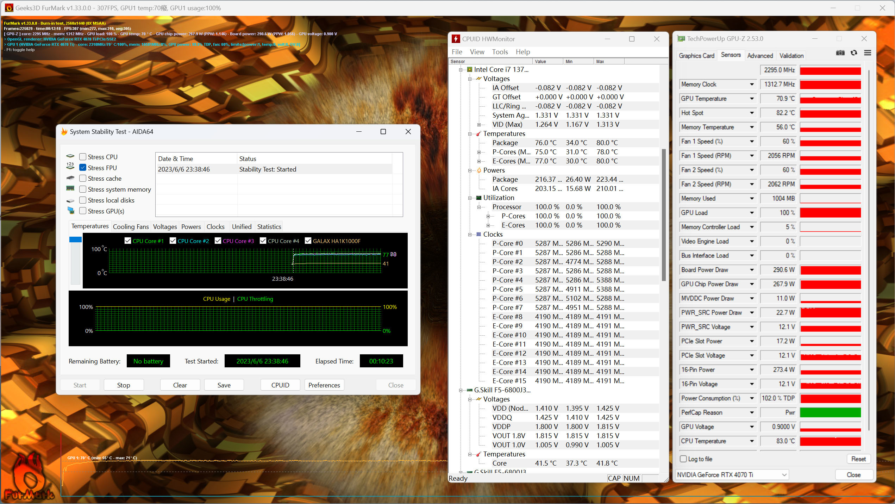Toggle the Log to file checkbox
The width and height of the screenshot is (895, 504).
[683, 459]
